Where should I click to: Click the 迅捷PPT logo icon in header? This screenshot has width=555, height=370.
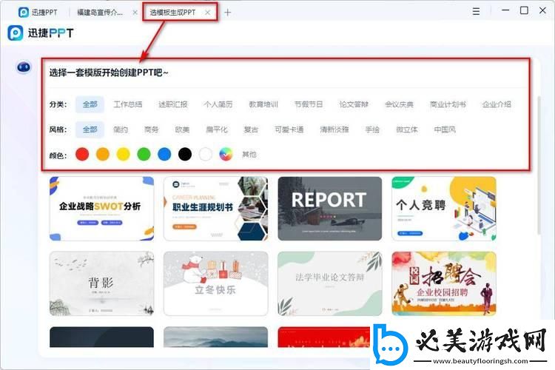(x=15, y=33)
